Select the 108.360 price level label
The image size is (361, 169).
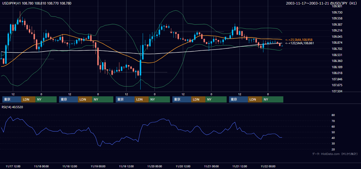pos(337,61)
